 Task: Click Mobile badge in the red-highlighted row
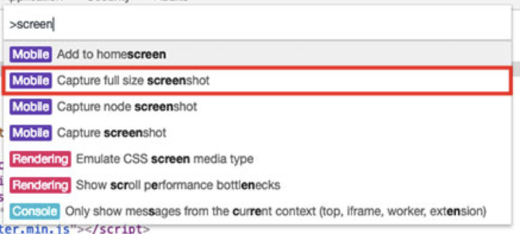(31, 80)
